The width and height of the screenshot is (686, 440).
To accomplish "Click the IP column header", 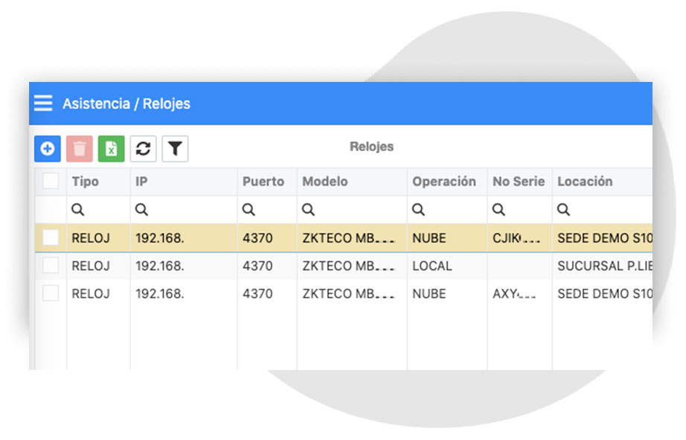I will tap(184, 181).
